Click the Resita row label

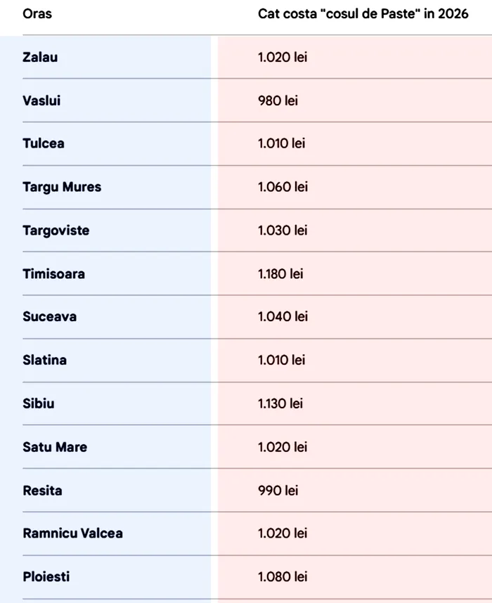coord(42,490)
